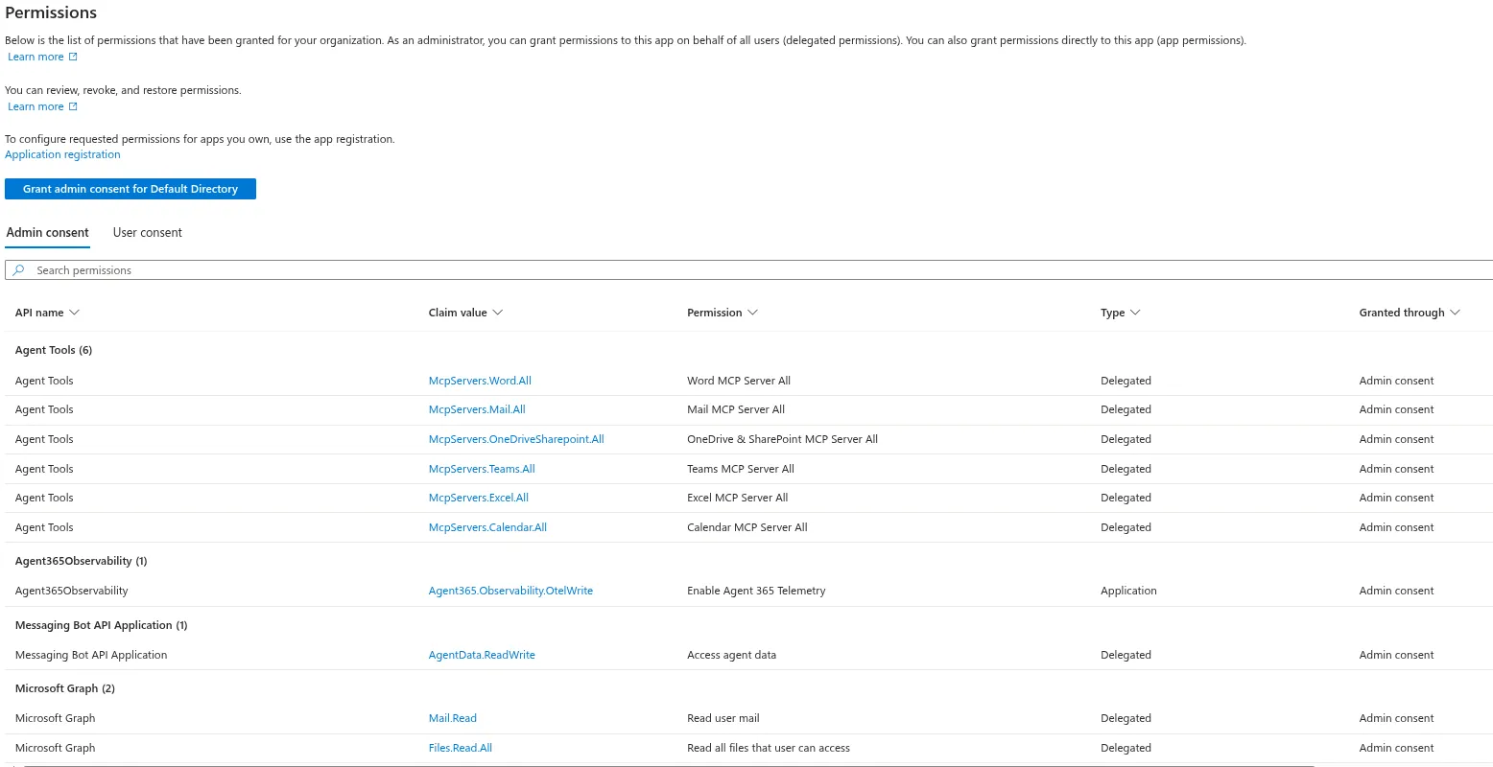This screenshot has width=1493, height=767.
Task: Open Mail.Read claim value
Action: pos(453,718)
